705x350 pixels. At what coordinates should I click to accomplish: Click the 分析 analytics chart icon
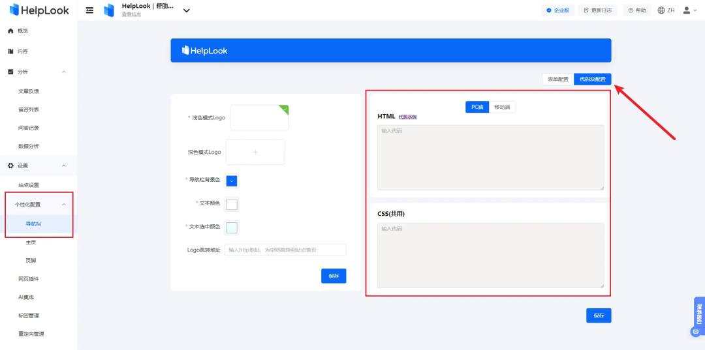pyautogui.click(x=11, y=72)
